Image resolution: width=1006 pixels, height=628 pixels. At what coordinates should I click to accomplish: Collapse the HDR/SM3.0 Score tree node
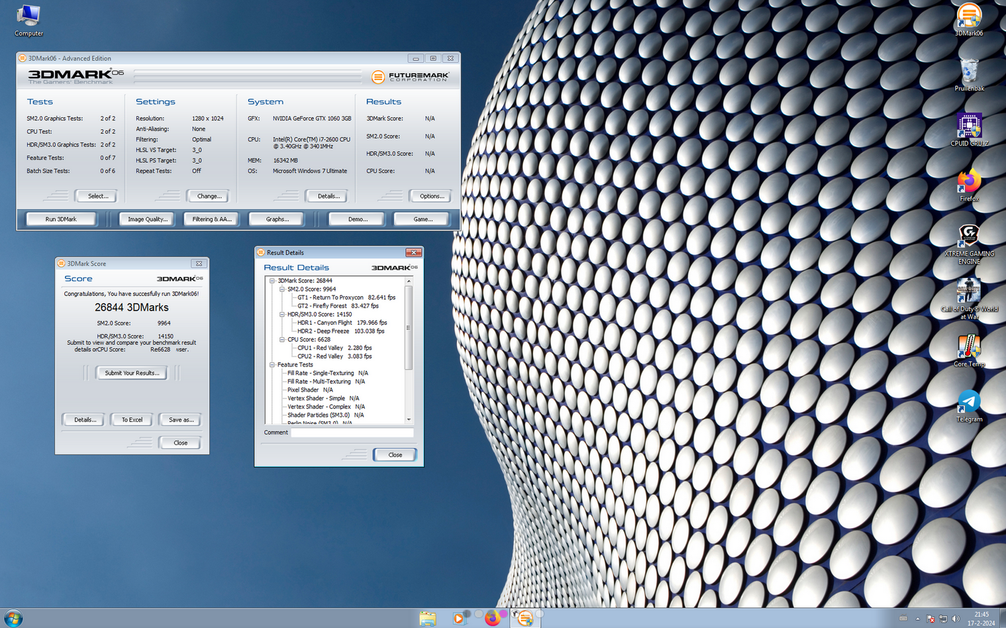(282, 315)
